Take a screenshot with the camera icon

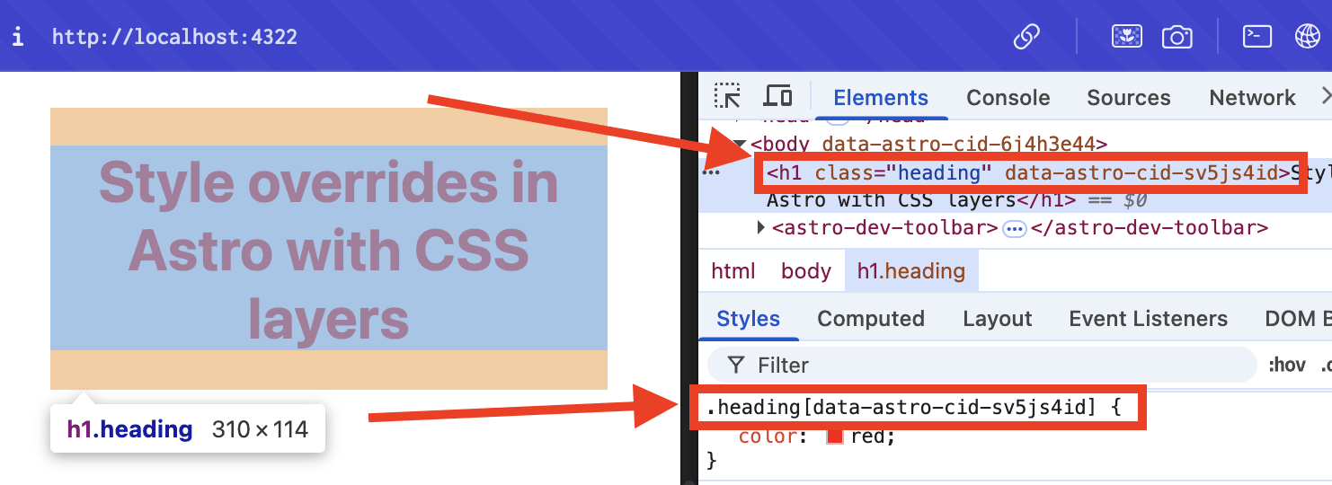point(1177,37)
